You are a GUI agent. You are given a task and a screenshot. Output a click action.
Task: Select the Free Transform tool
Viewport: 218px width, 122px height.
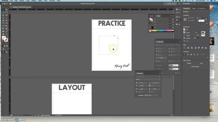6,26
